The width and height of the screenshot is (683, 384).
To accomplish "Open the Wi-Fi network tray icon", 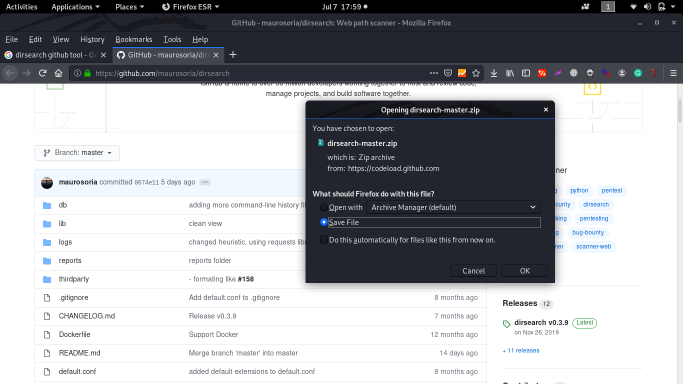I will tap(633, 7).
